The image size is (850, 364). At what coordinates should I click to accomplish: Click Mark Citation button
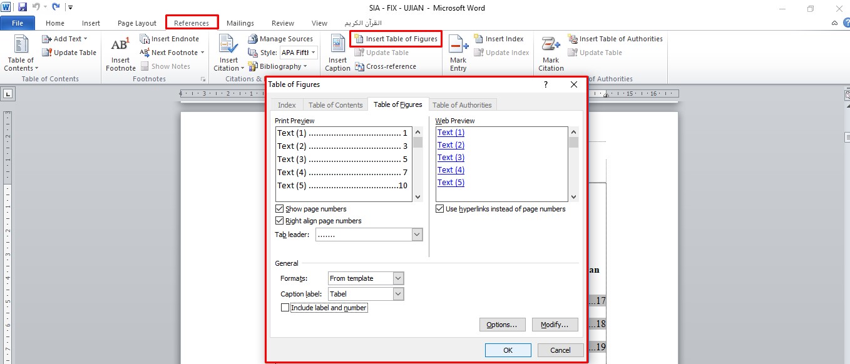pyautogui.click(x=551, y=53)
